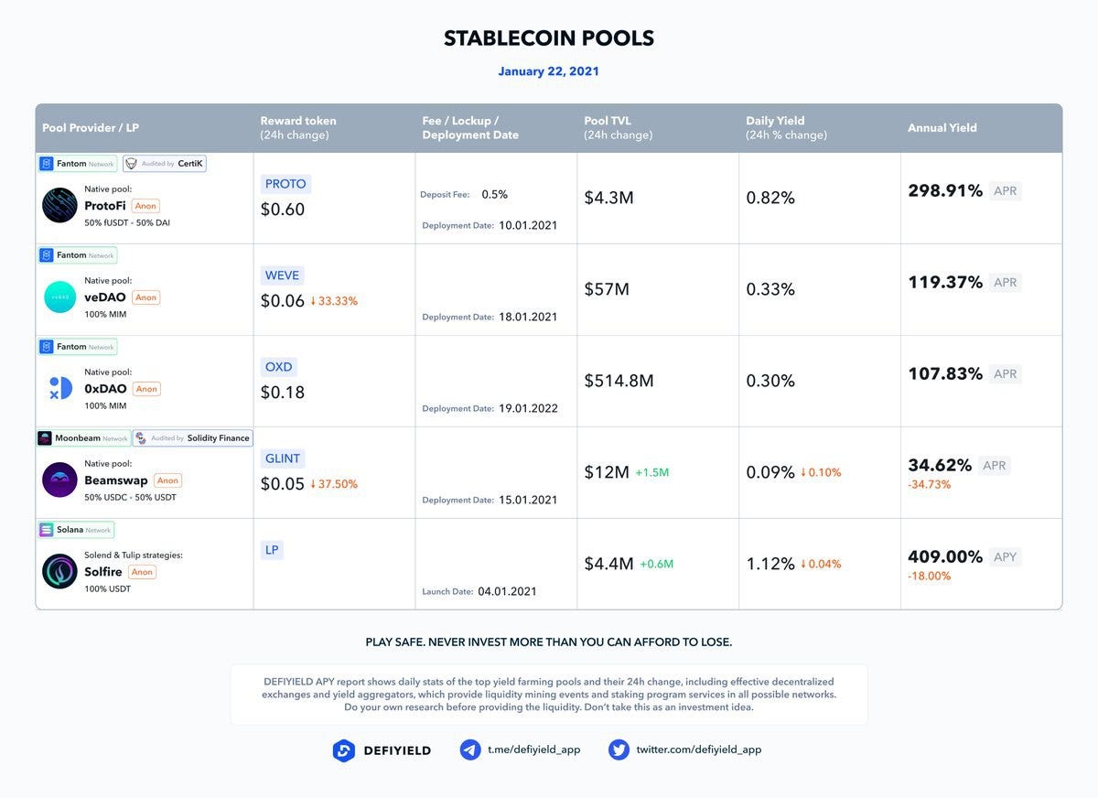The width and height of the screenshot is (1098, 798).
Task: Click the 37.50% GLINT price drop
Action: point(334,484)
